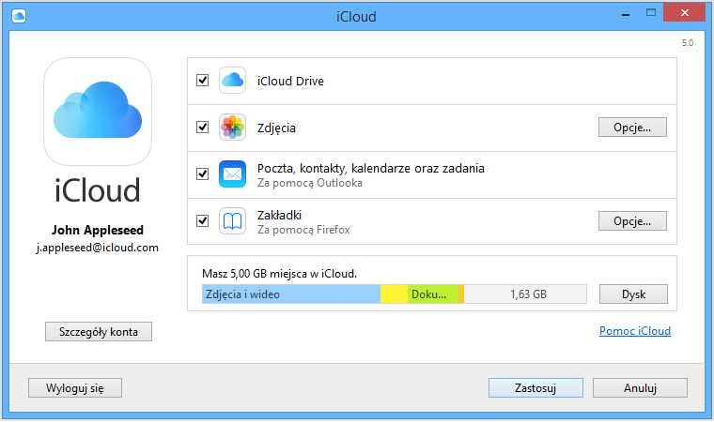This screenshot has height=422, width=714.
Task: Click the green Doku... storage segment
Action: [x=433, y=294]
